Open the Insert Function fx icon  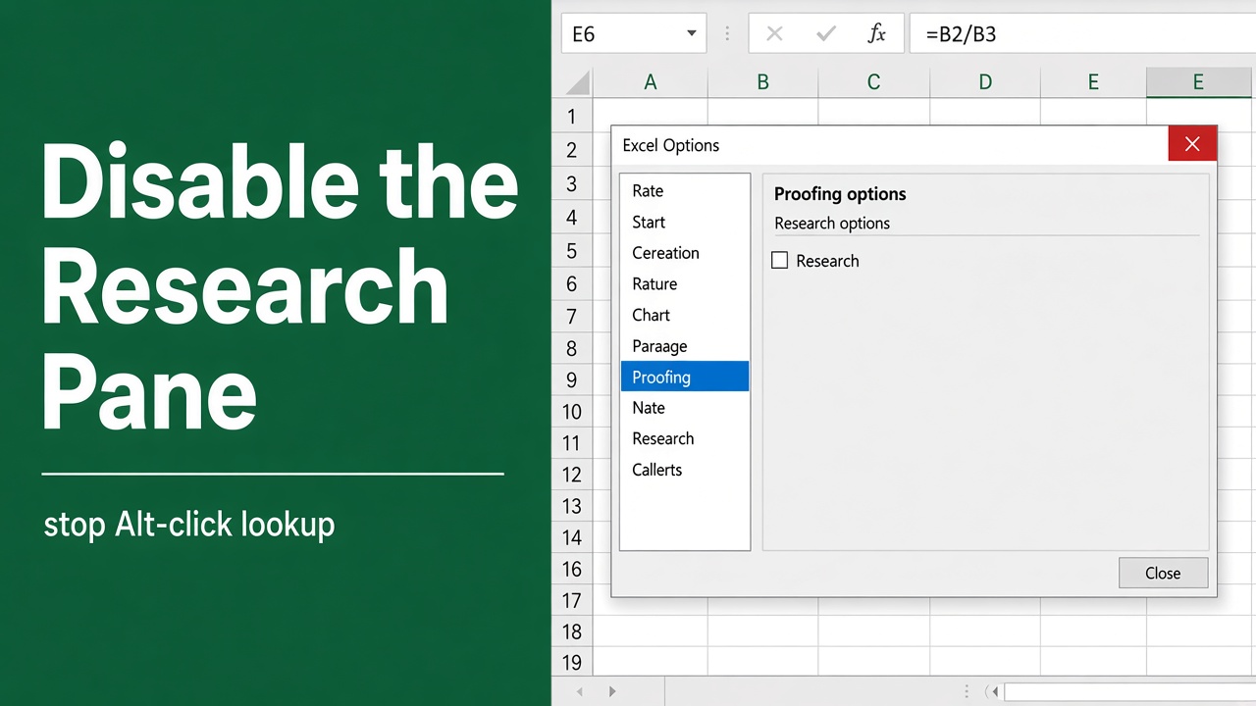877,34
